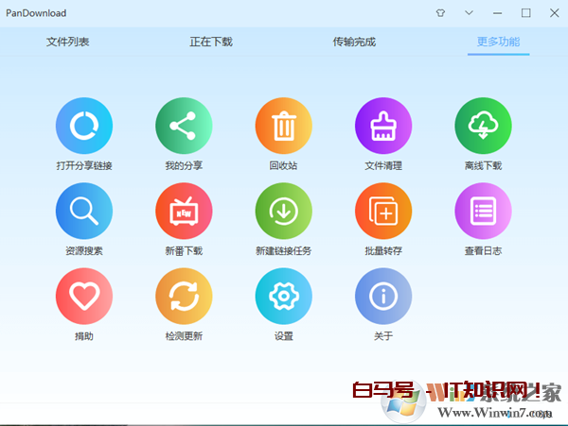Viewport: 568px width, 426px height.
Task: Open 资源搜索 resource search
Action: tap(84, 211)
